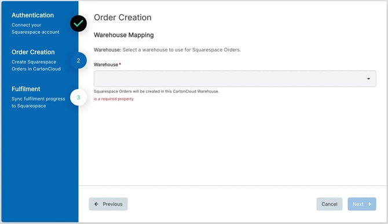This screenshot has width=388, height=224.
Task: Click the Warehouse Mapping subheading
Action: (x=124, y=35)
